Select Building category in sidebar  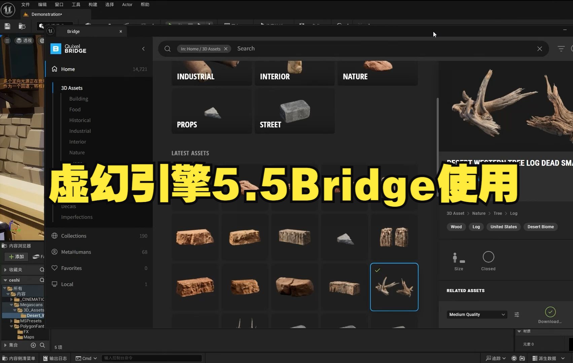[x=79, y=98]
